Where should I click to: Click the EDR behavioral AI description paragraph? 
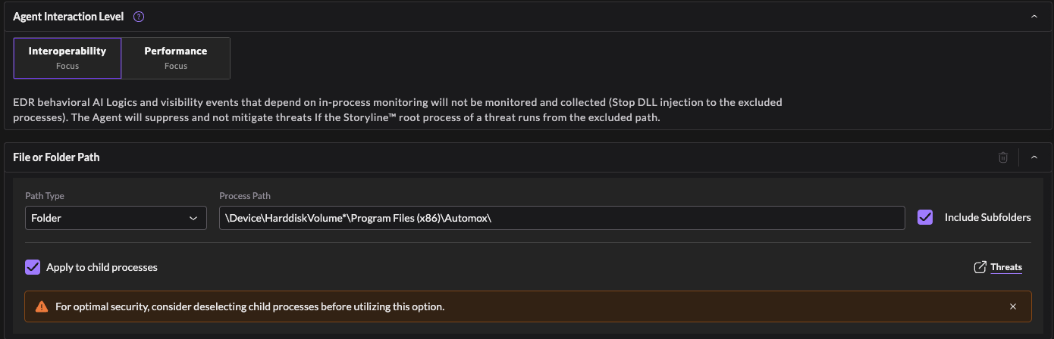[397, 110]
